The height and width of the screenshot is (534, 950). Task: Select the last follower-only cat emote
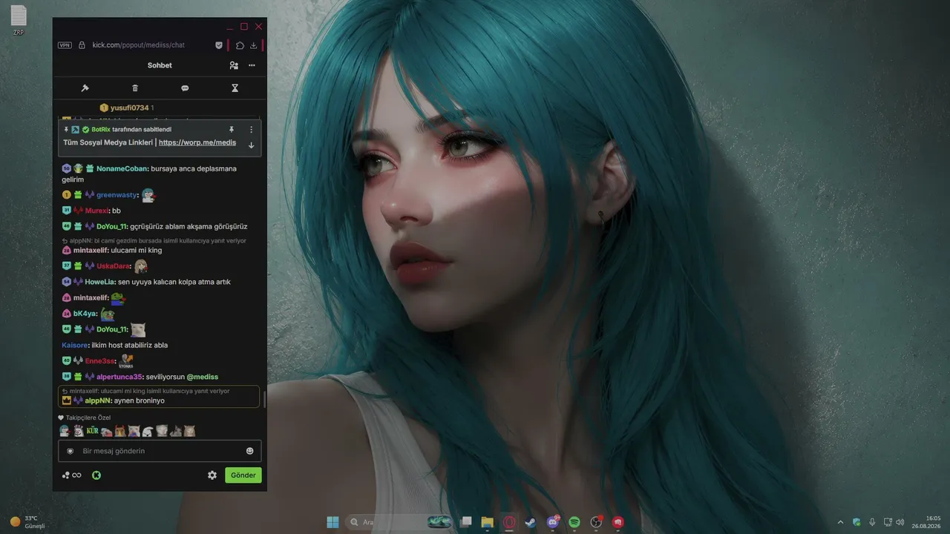(189, 431)
